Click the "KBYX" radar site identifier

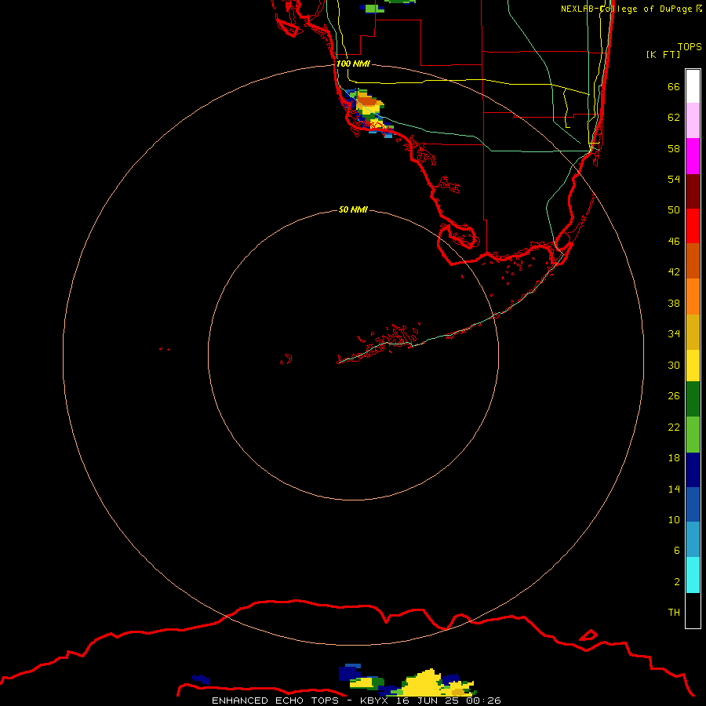click(x=373, y=701)
